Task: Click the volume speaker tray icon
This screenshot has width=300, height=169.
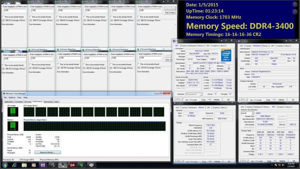Action: 283,165
